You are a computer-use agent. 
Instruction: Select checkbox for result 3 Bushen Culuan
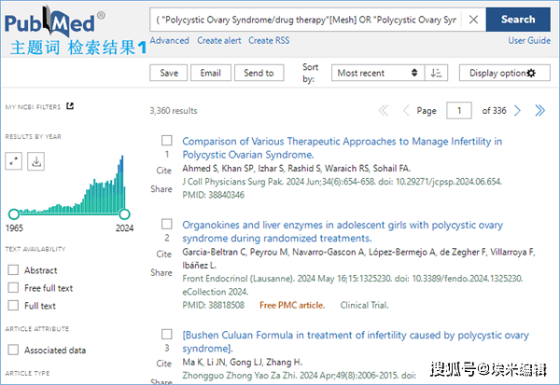167,334
